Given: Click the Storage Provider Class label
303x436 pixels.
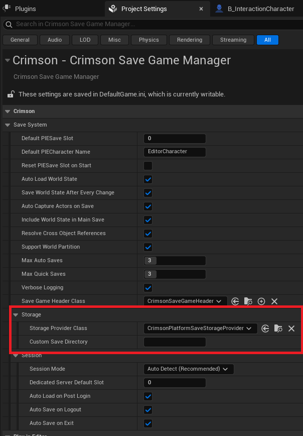Looking at the screenshot, I should click(x=58, y=328).
